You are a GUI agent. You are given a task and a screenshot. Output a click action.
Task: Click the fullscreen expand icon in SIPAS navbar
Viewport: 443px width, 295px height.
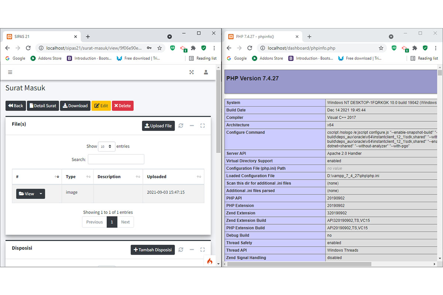point(192,72)
